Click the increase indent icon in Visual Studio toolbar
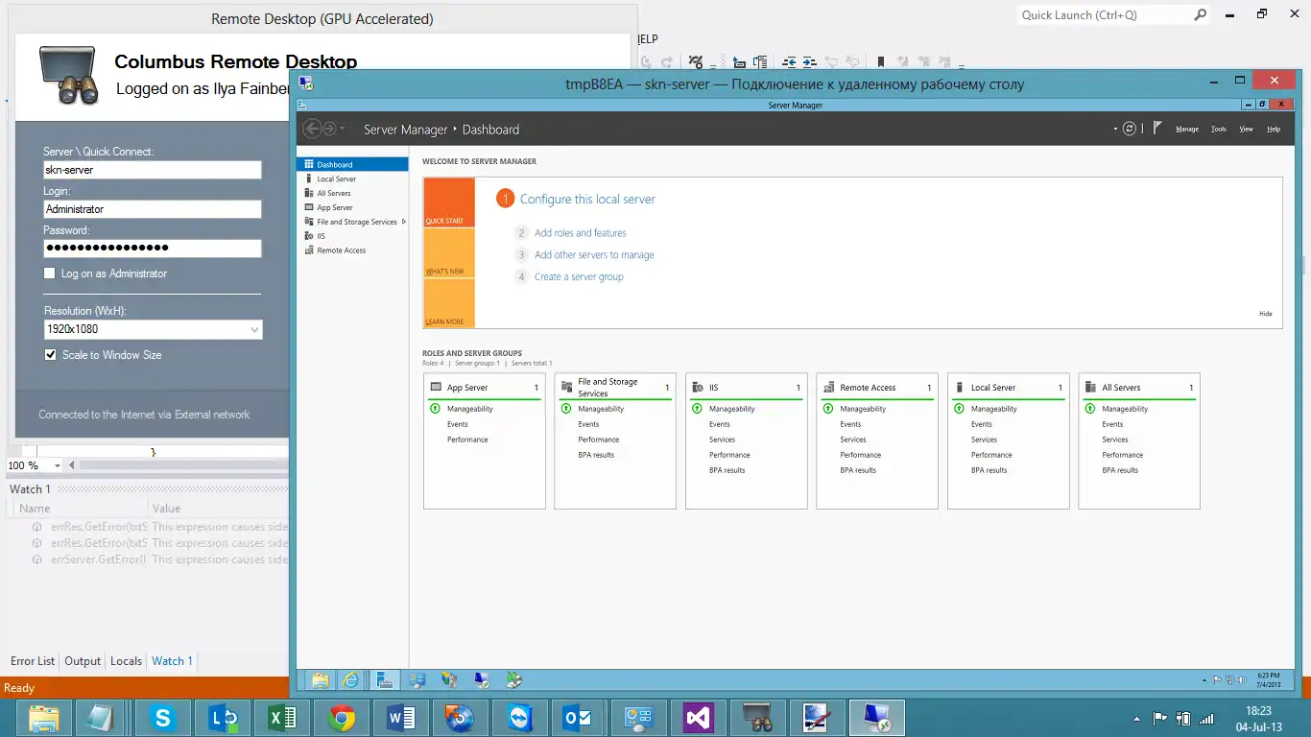The image size is (1311, 737). pos(809,62)
